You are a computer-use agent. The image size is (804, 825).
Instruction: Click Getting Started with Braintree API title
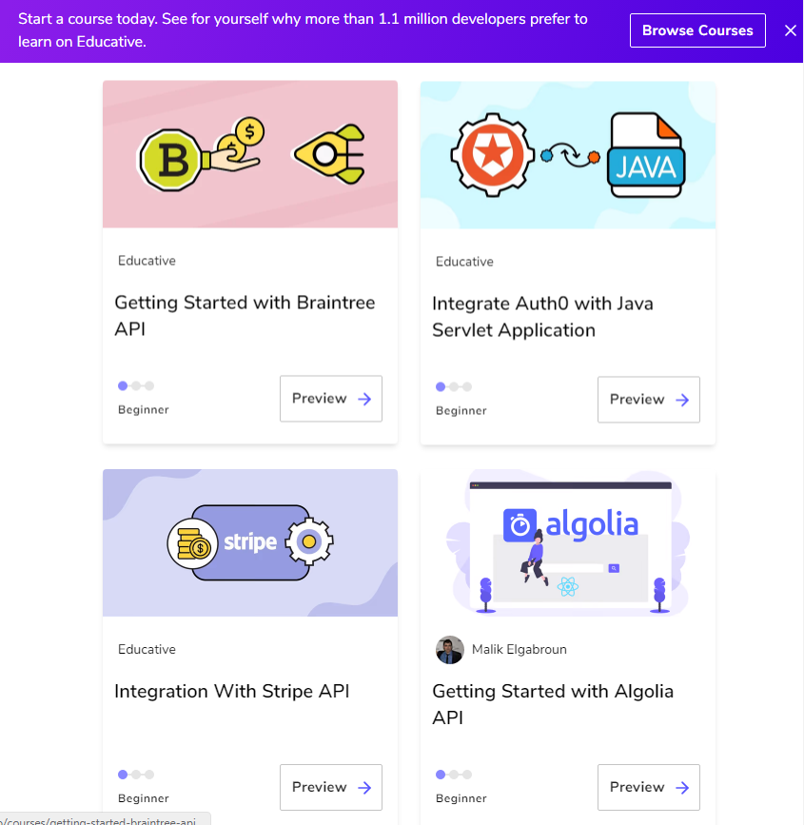pos(245,316)
